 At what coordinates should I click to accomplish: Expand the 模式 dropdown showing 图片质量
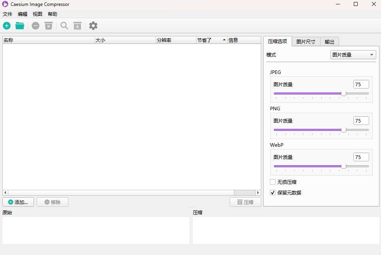pyautogui.click(x=353, y=55)
